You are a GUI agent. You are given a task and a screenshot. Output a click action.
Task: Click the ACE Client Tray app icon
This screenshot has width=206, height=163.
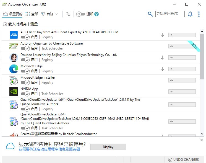[14, 35]
